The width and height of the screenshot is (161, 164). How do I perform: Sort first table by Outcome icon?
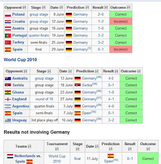click(x=128, y=7)
